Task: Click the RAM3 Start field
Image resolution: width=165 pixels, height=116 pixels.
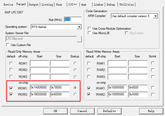Action: pos(117,77)
